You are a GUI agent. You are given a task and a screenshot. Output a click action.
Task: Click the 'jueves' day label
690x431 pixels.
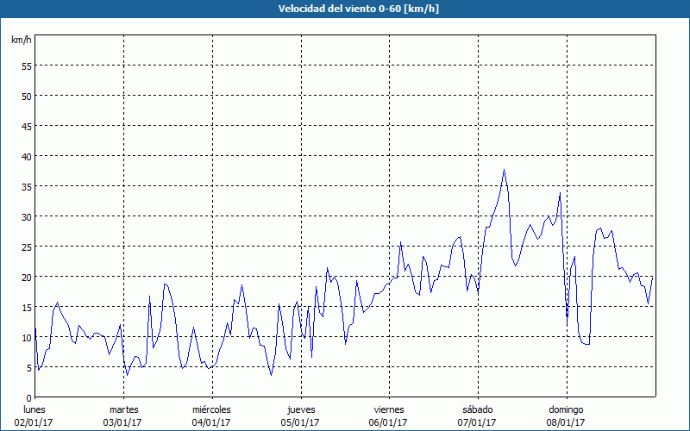click(x=300, y=409)
